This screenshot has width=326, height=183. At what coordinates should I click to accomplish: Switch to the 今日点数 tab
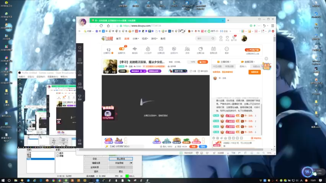pos(217,66)
